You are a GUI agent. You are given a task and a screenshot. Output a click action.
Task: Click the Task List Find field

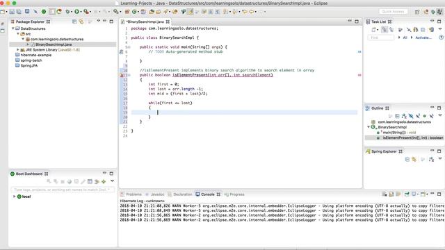click(x=380, y=37)
